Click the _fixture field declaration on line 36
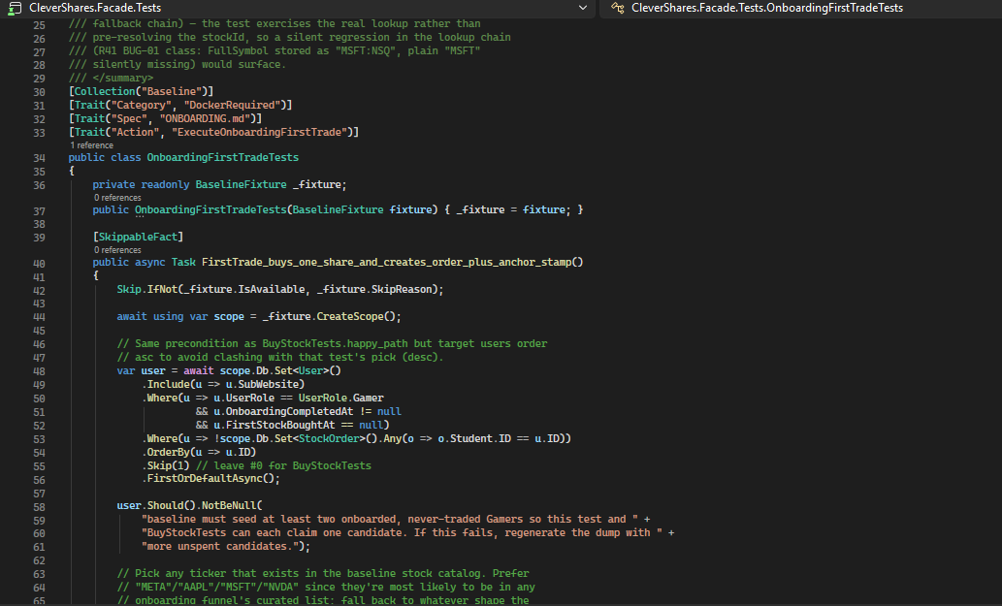1002x606 pixels. pos(319,184)
